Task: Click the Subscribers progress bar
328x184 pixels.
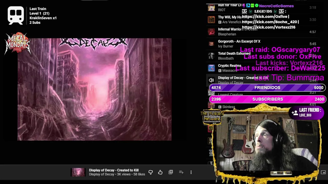Action: tap(267, 99)
